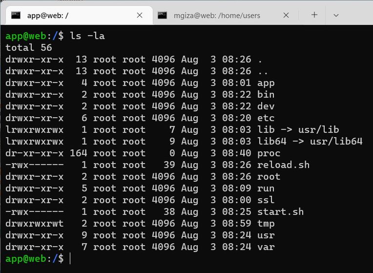Close the app@web tab

pos(140,15)
